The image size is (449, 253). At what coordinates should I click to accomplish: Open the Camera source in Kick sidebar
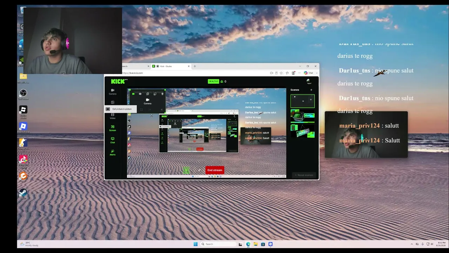click(113, 92)
